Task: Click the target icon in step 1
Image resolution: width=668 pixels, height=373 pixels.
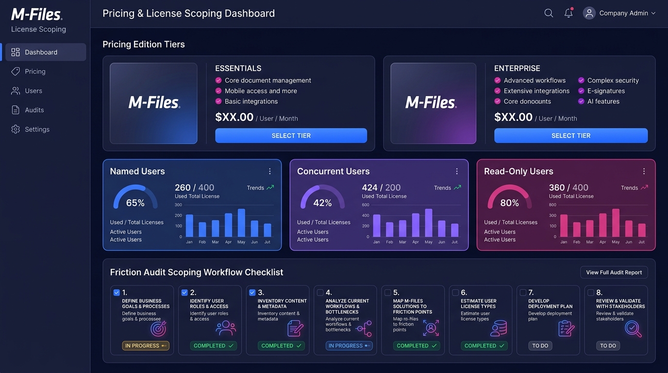Action: [x=159, y=329]
